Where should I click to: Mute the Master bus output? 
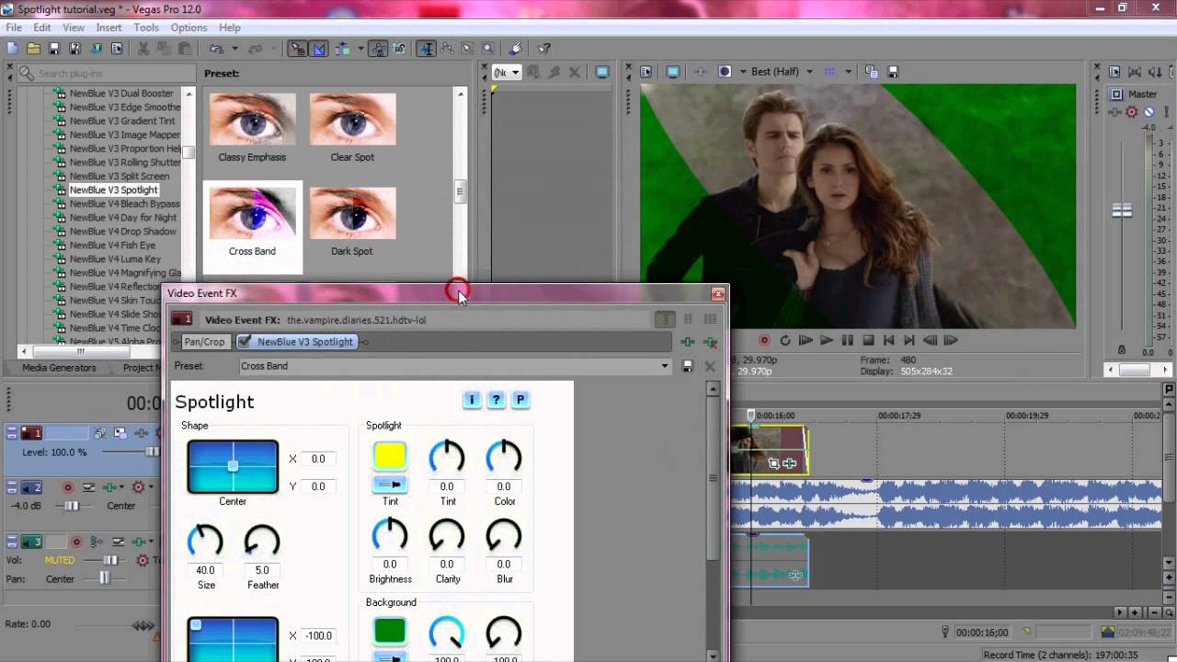click(x=1148, y=112)
